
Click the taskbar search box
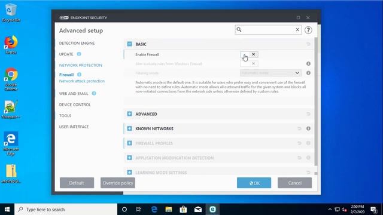tap(66, 210)
